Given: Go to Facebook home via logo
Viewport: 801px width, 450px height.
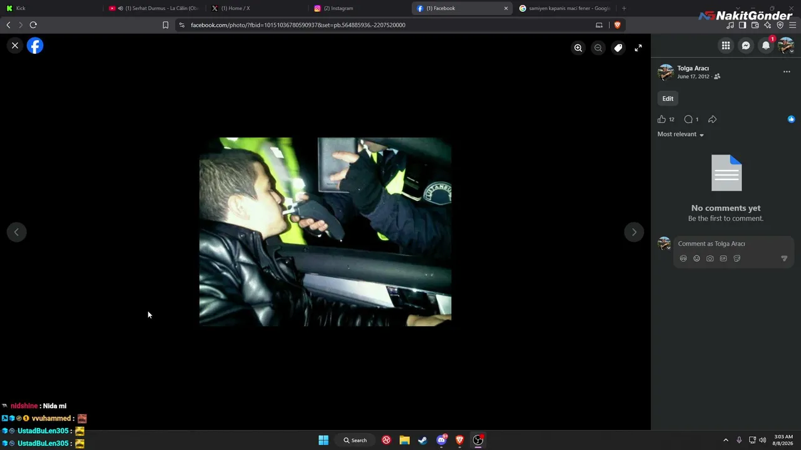Looking at the screenshot, I should 35,46.
